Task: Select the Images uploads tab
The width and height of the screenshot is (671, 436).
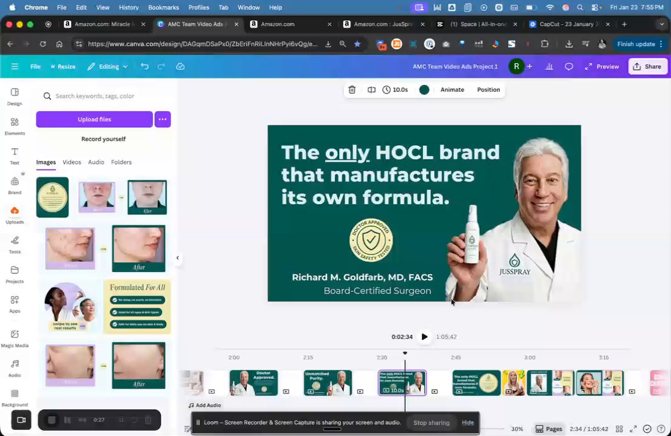Action: click(x=46, y=162)
